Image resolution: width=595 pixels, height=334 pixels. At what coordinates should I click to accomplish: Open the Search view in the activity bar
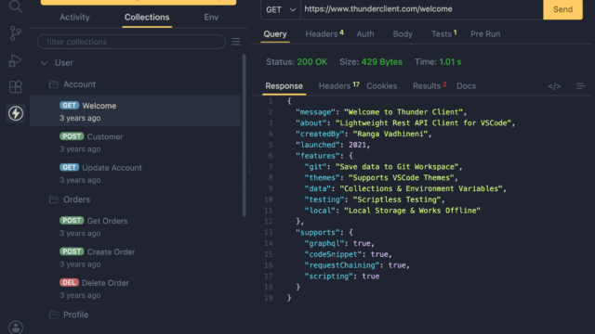[x=16, y=6]
